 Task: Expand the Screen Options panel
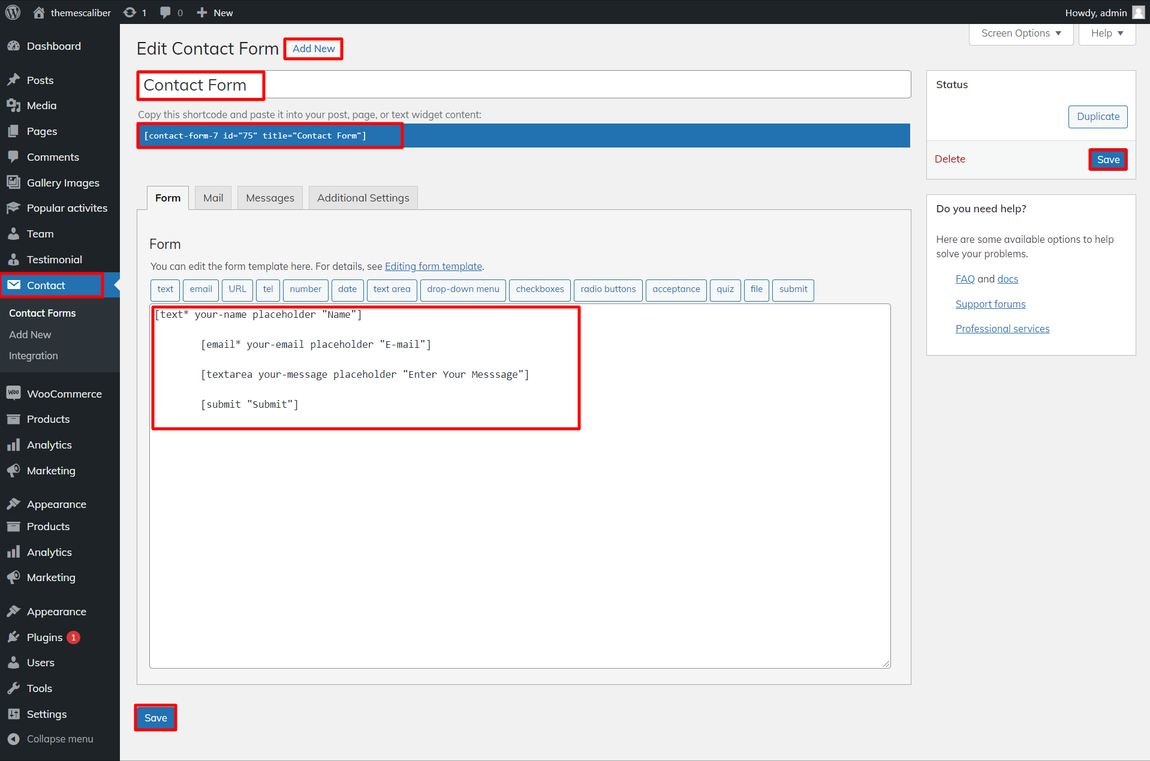click(1019, 33)
